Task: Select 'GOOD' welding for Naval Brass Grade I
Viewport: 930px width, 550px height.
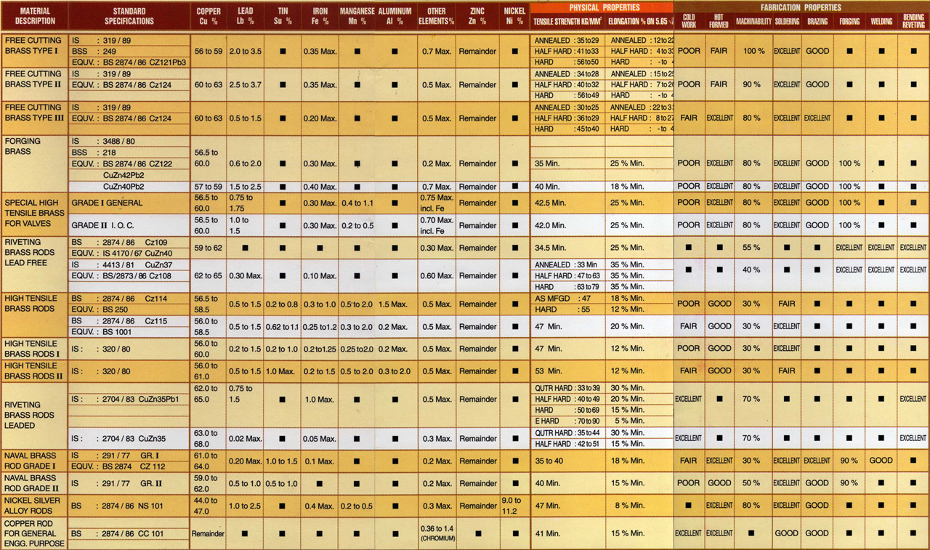Action: [x=881, y=461]
